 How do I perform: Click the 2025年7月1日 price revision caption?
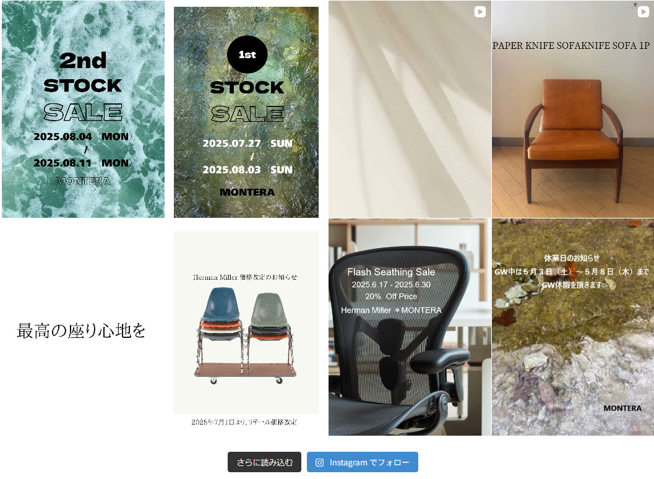coord(244,422)
